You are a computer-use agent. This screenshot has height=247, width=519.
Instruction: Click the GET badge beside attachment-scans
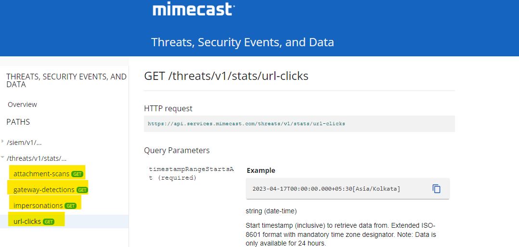(x=77, y=174)
